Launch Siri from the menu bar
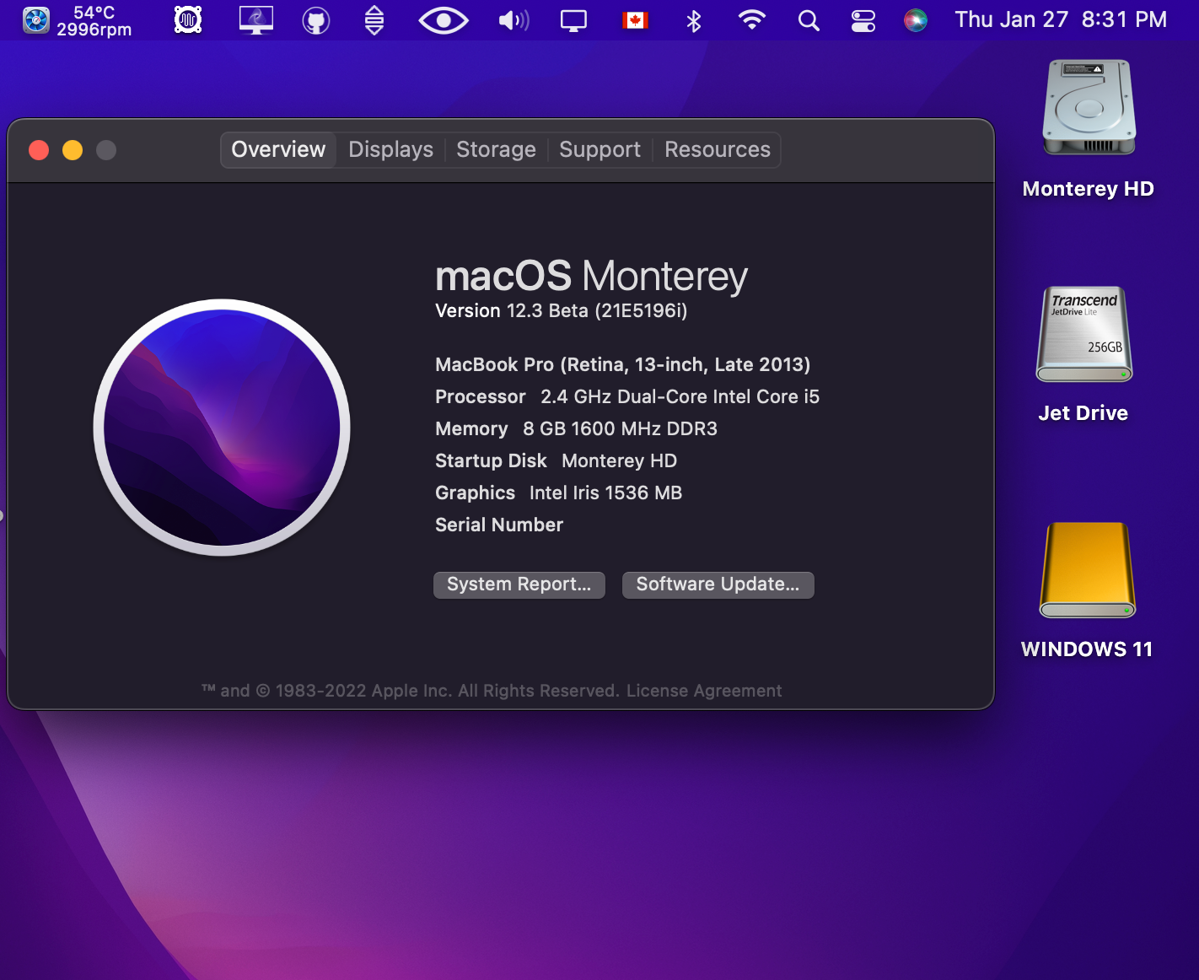 point(916,20)
